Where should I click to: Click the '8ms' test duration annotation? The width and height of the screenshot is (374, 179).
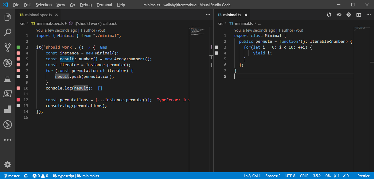(103, 47)
